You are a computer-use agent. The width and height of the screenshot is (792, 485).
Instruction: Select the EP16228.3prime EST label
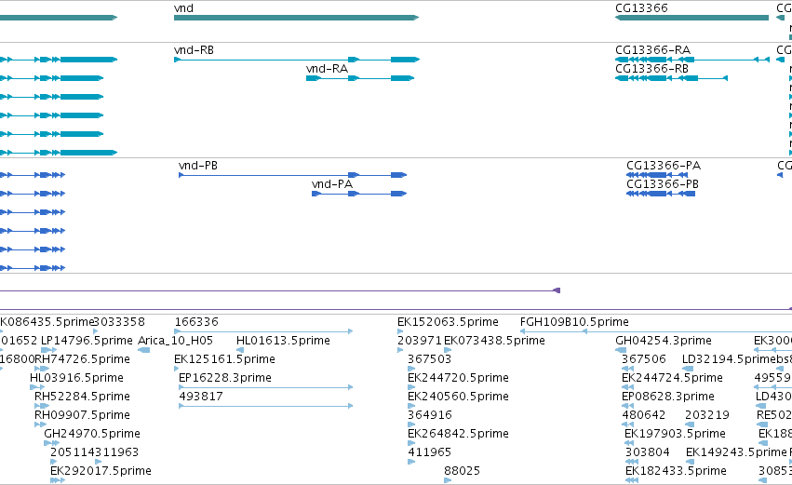(x=225, y=378)
